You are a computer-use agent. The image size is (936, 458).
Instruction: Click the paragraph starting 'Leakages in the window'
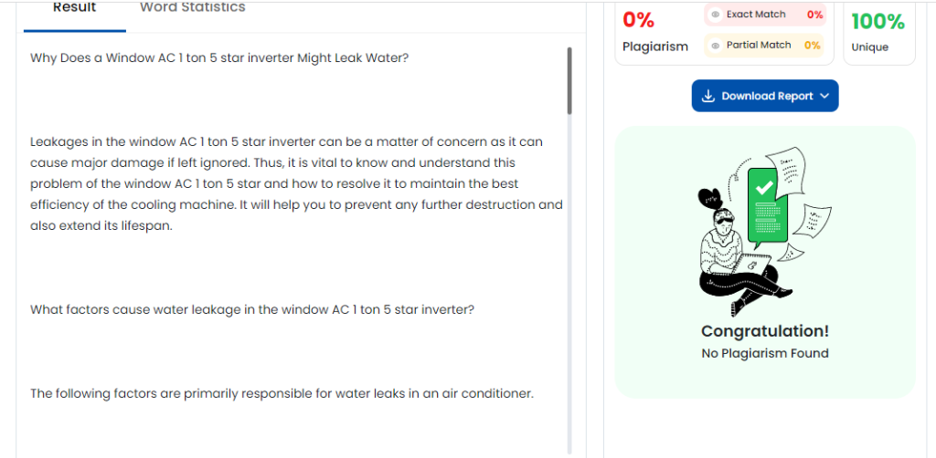click(296, 183)
